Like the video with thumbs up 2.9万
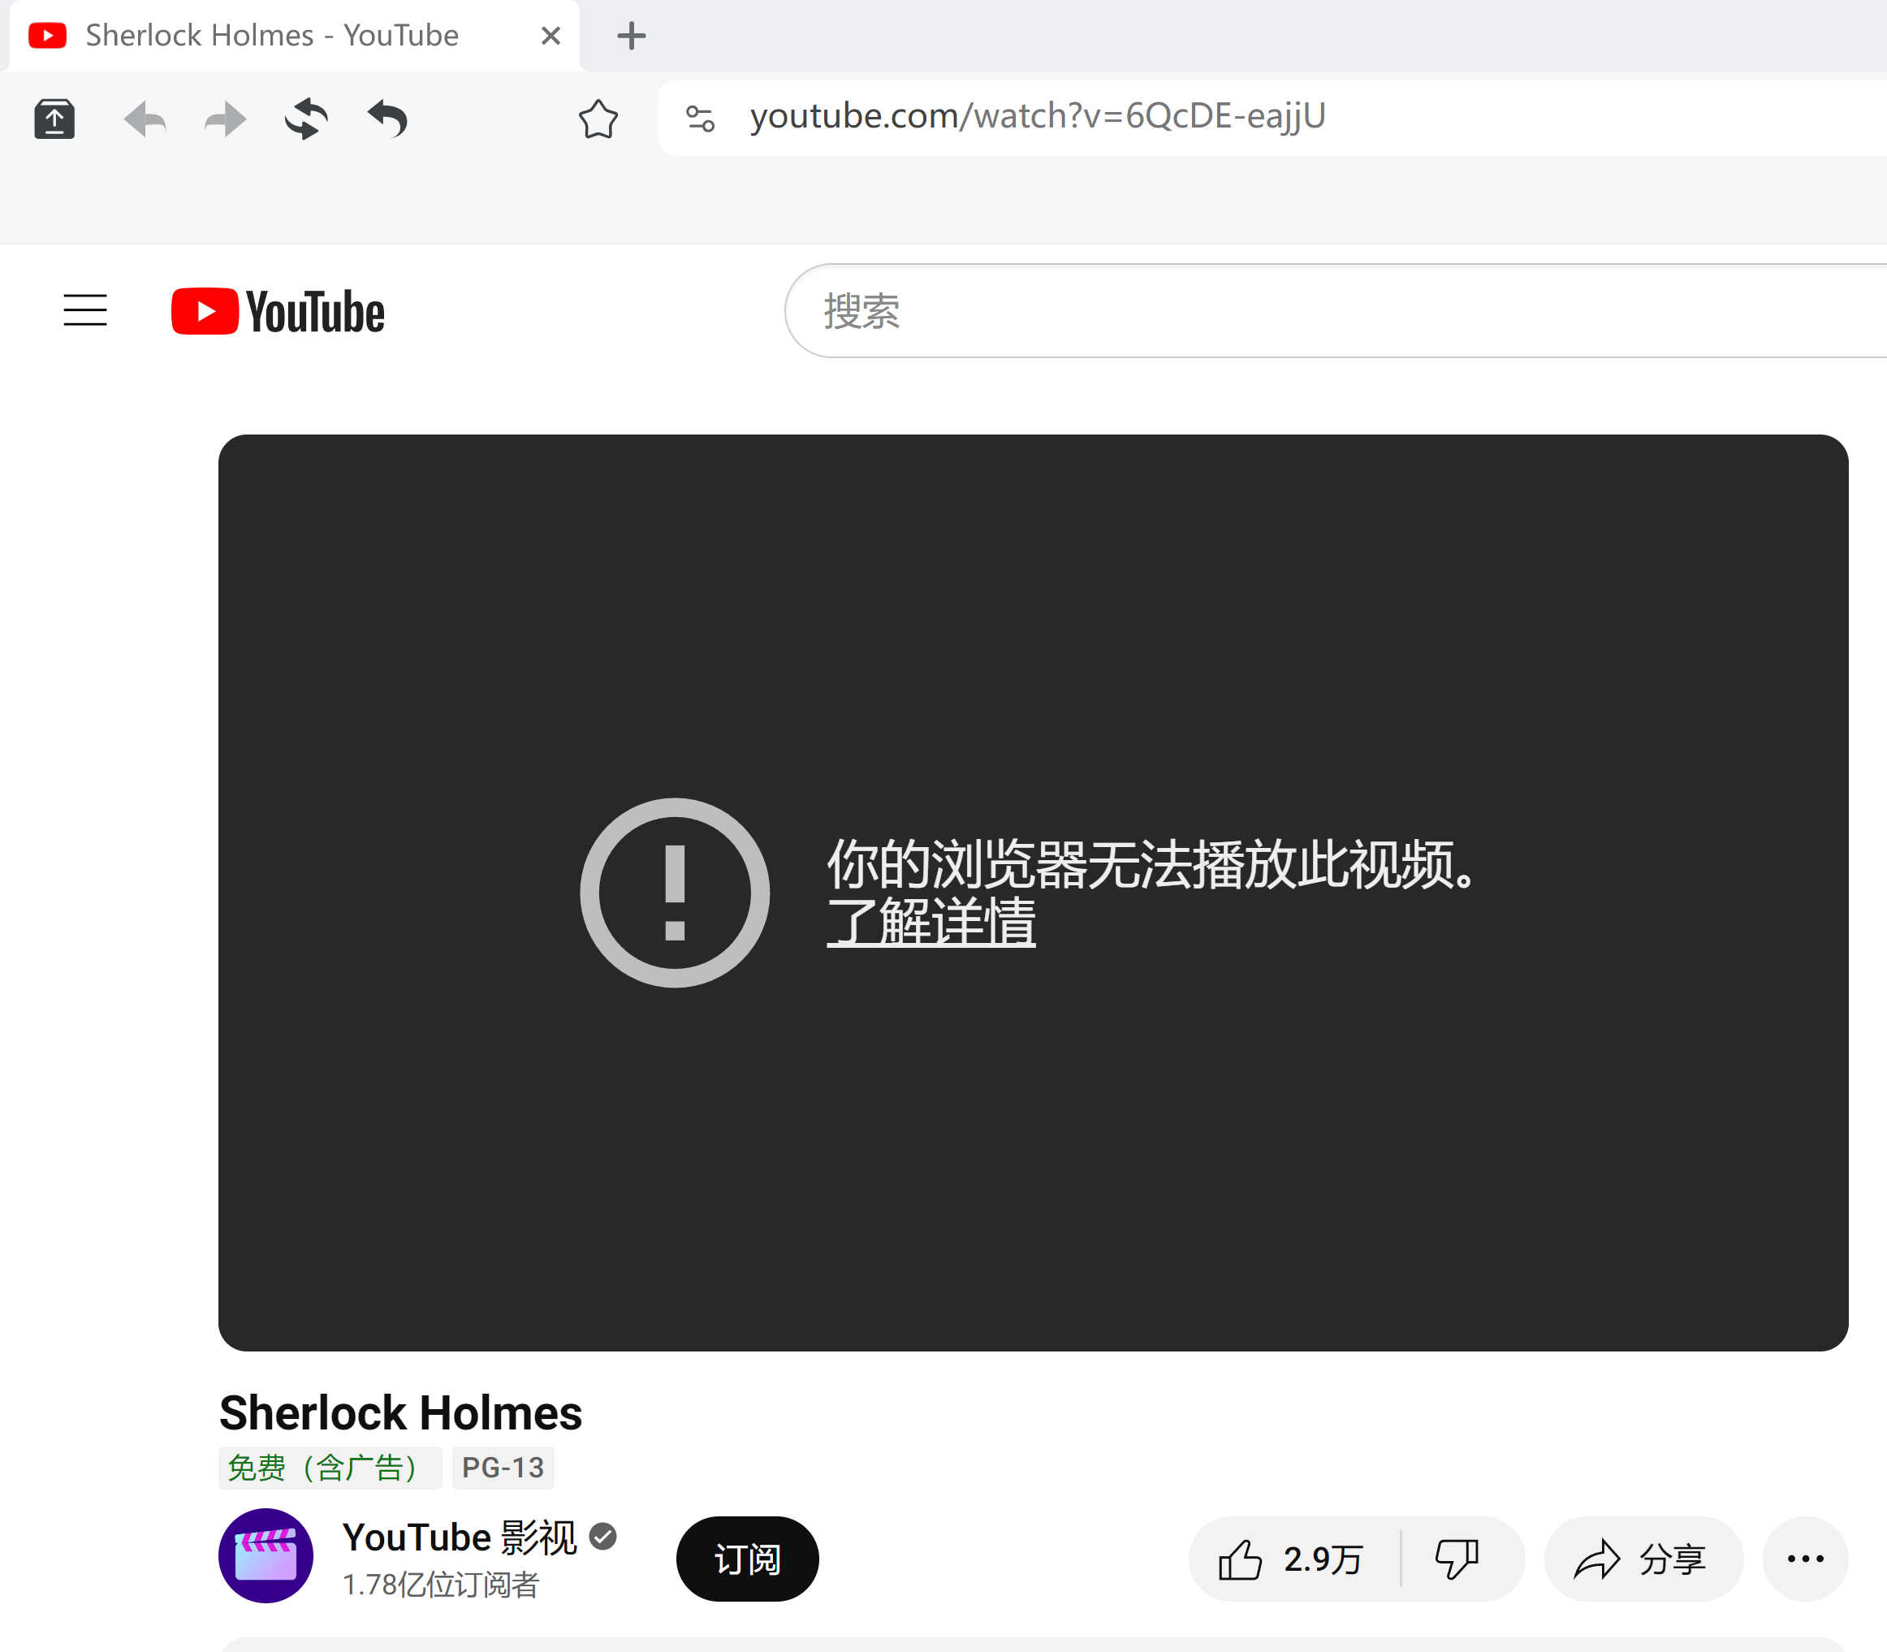Viewport: 1887px width, 1652px height. click(x=1293, y=1559)
